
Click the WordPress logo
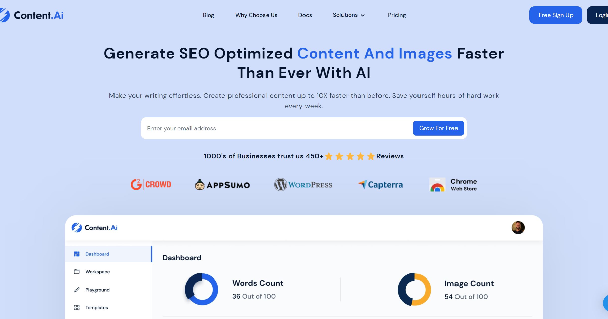303,185
